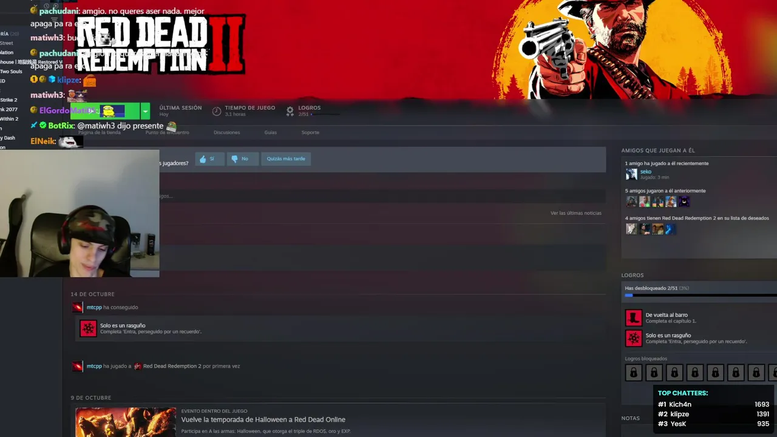Click Solo es un rasguño icon in activity feed
The image size is (777, 437).
(89, 328)
